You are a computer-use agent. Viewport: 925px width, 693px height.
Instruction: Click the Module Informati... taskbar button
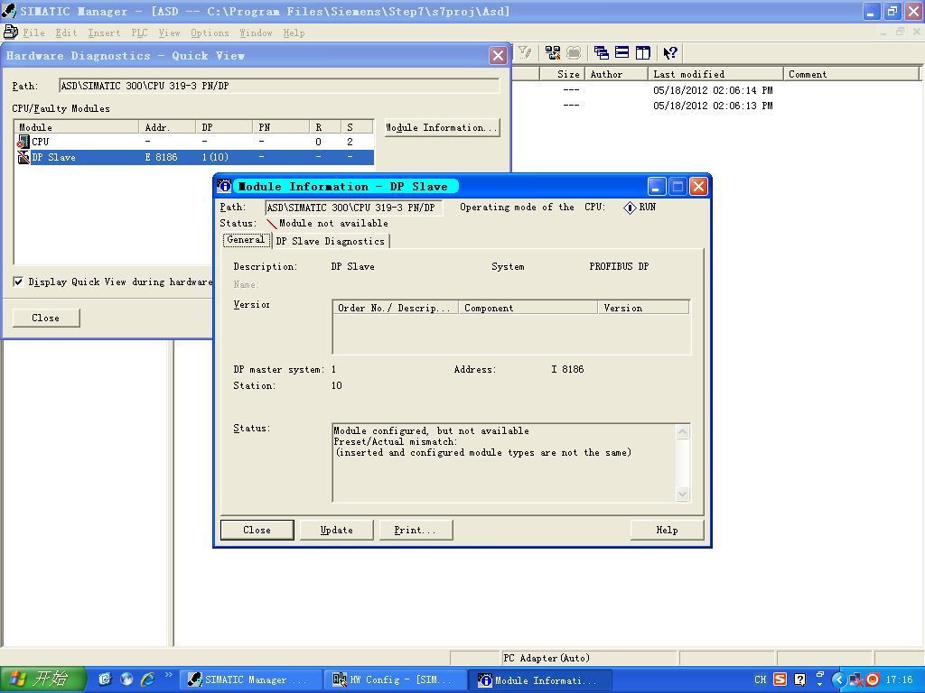(539, 679)
